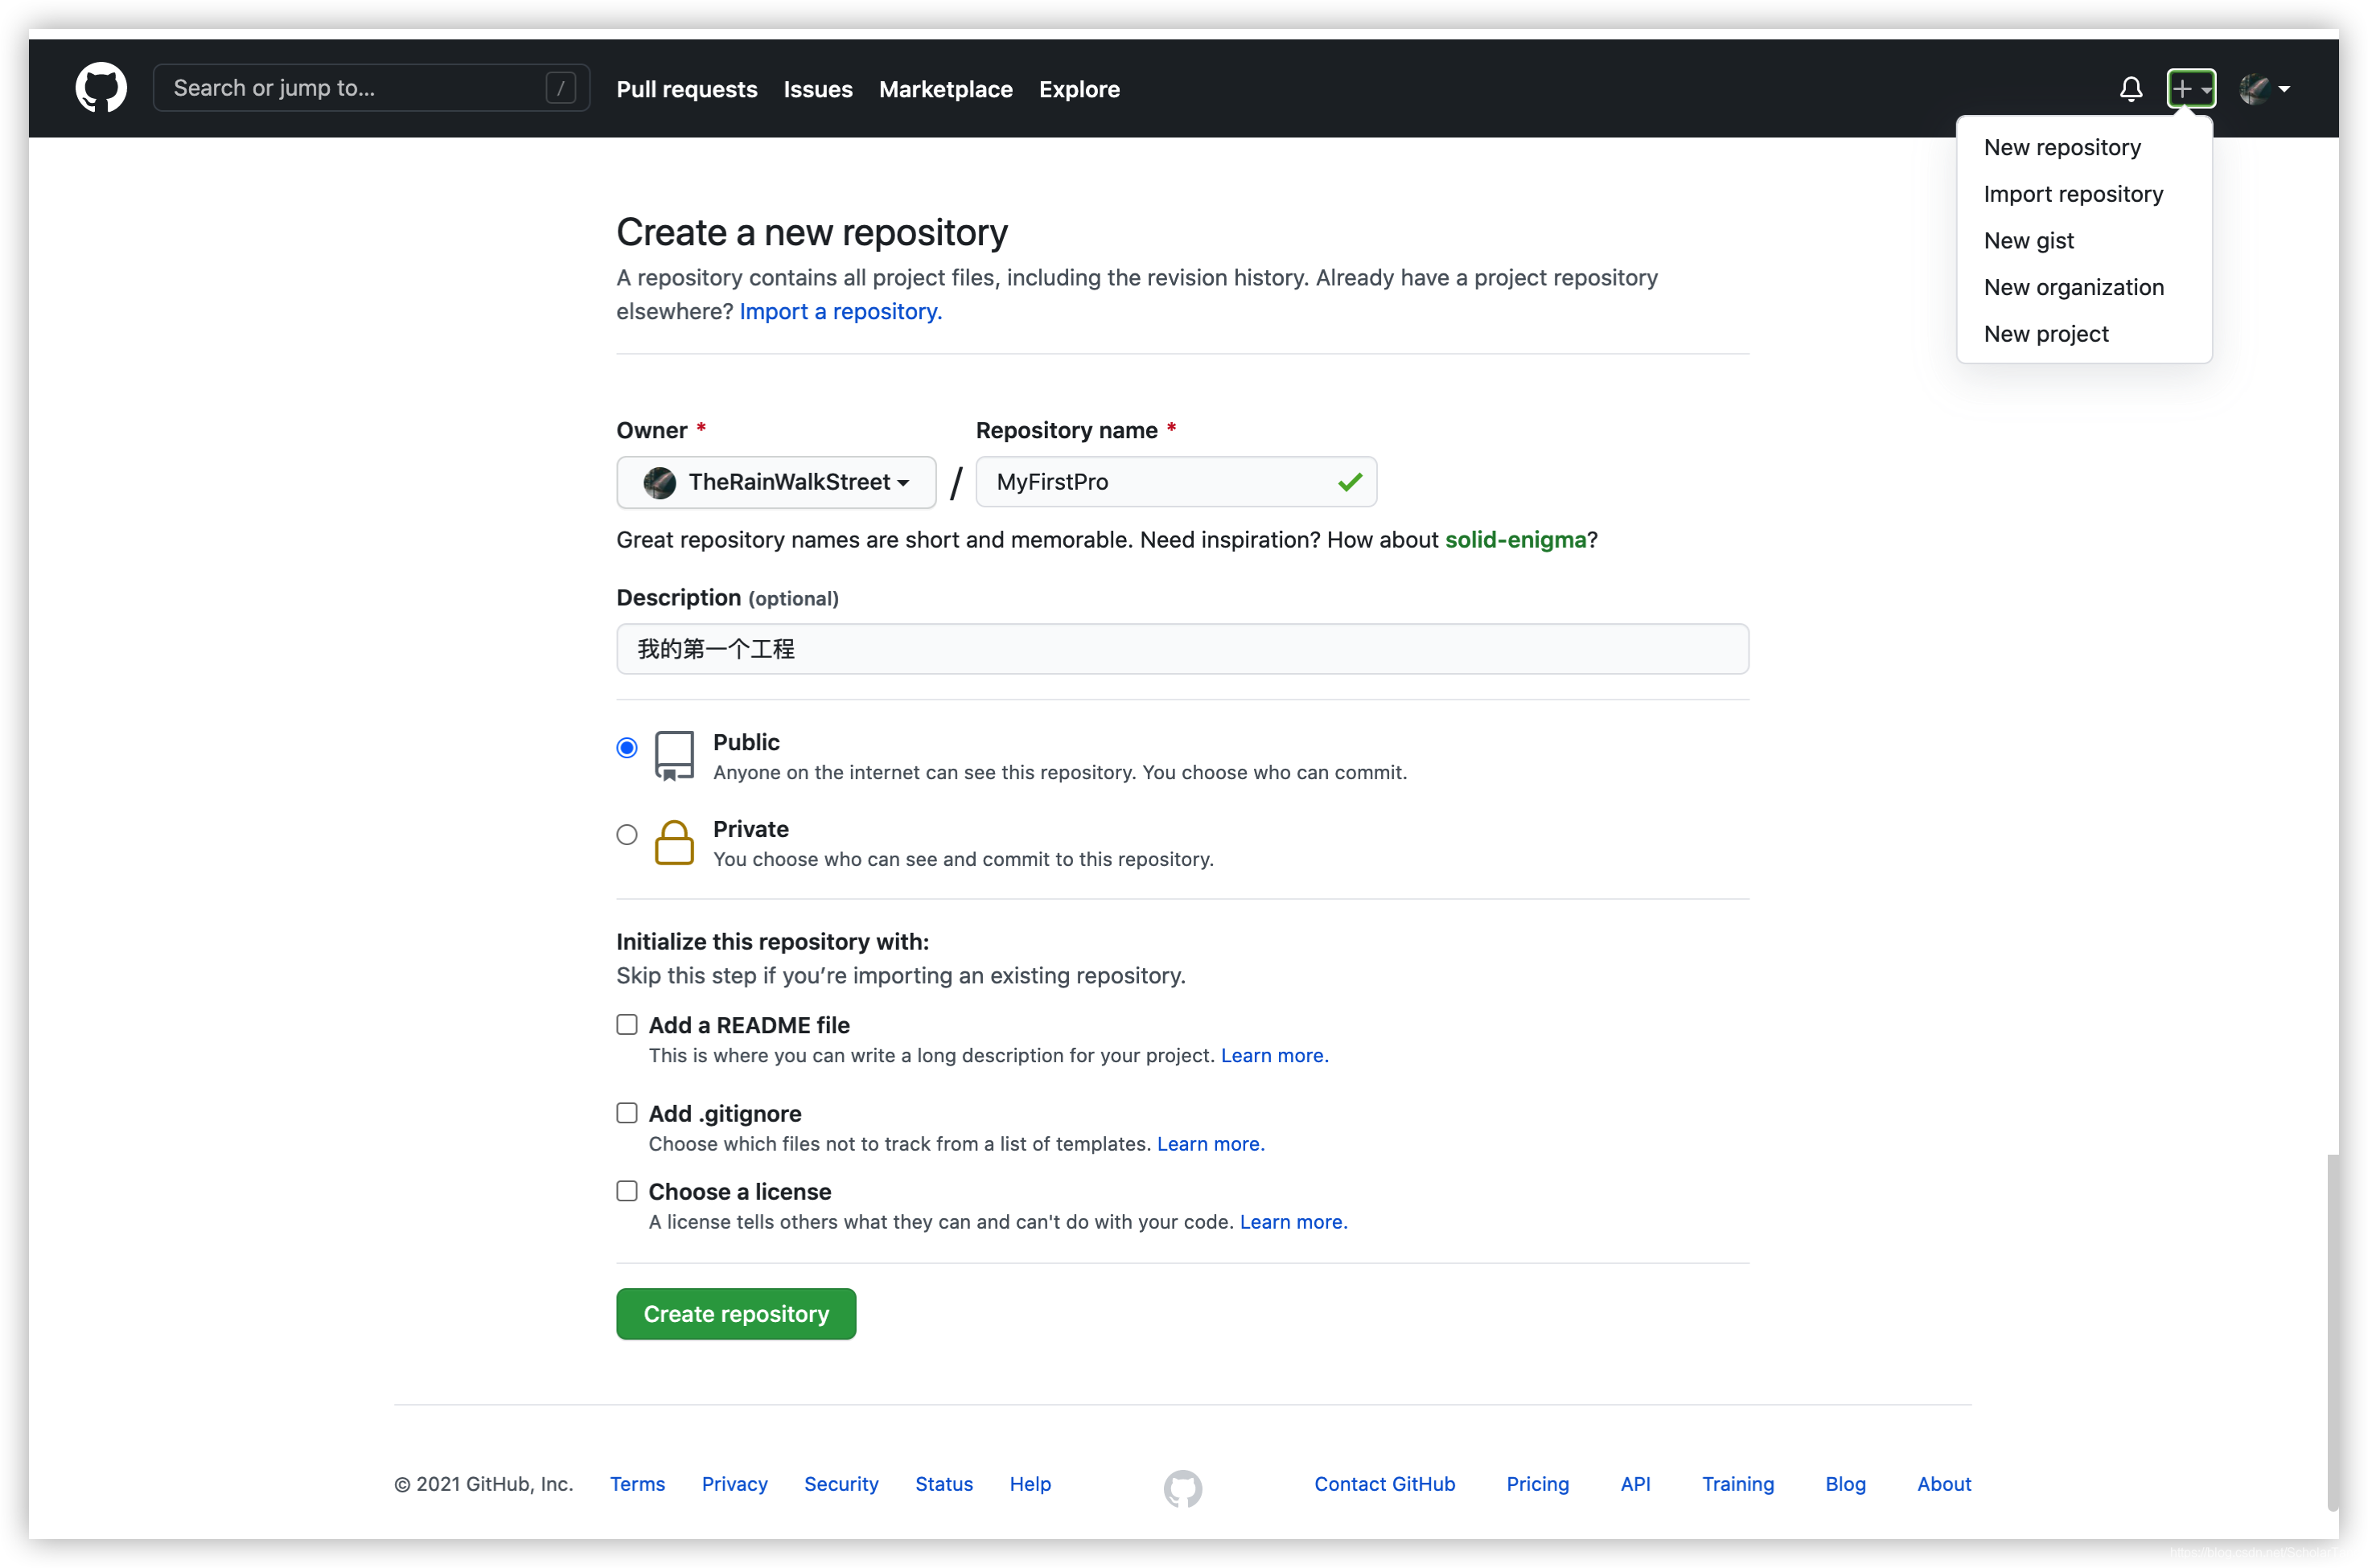Click the Create a new repository heading
The width and height of the screenshot is (2368, 1568).
point(811,232)
